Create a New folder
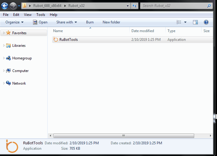217x156 pixels. click(111, 22)
